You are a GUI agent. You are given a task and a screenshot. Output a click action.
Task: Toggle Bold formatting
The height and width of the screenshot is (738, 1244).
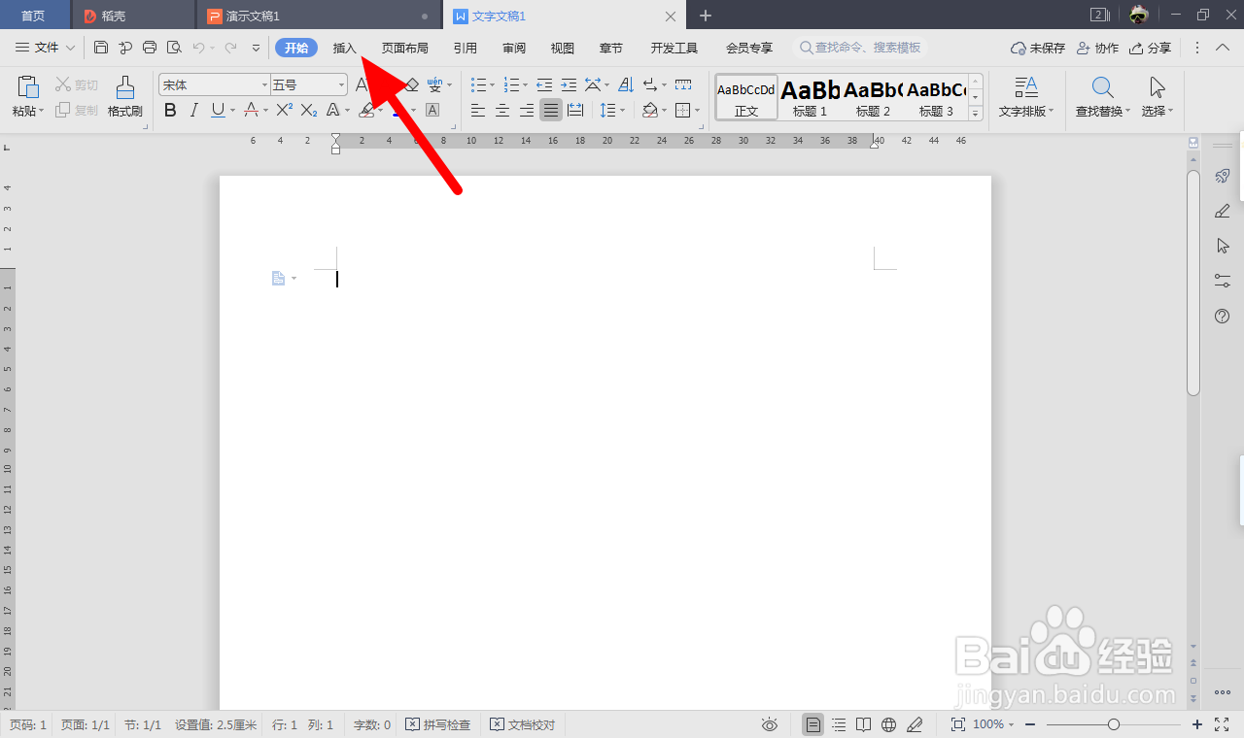170,111
